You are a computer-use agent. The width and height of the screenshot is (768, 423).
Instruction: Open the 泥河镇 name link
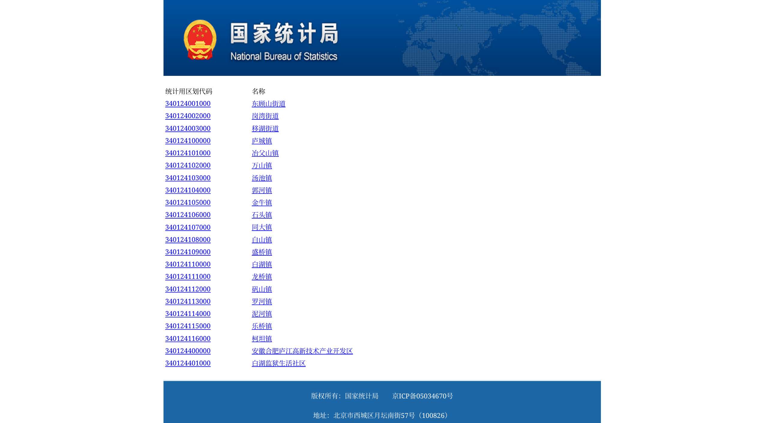point(262,314)
